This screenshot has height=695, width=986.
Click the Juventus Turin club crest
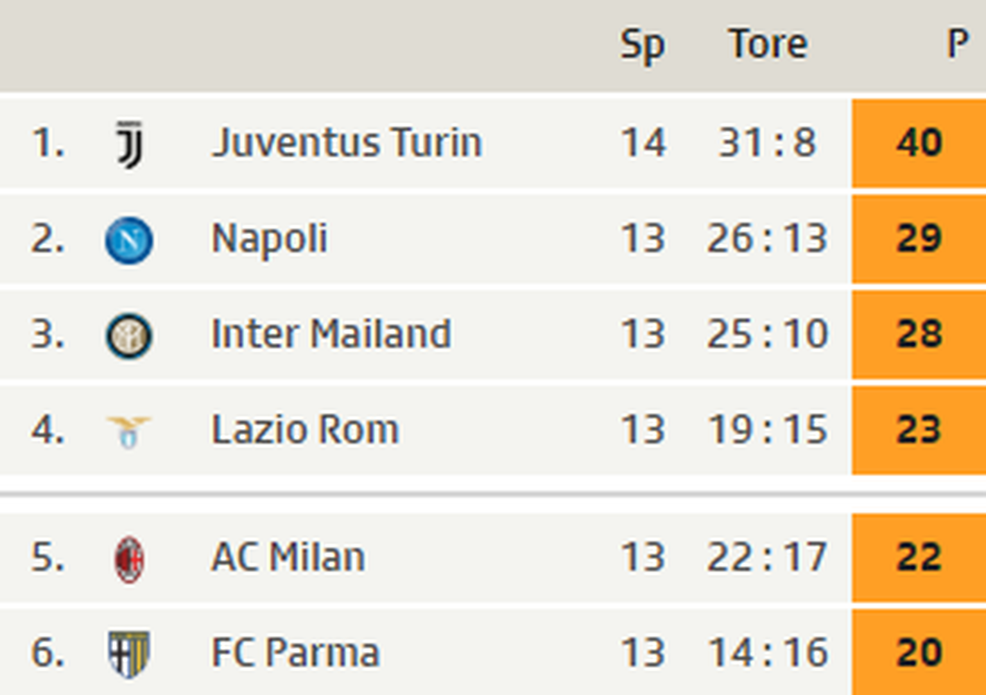coord(130,144)
